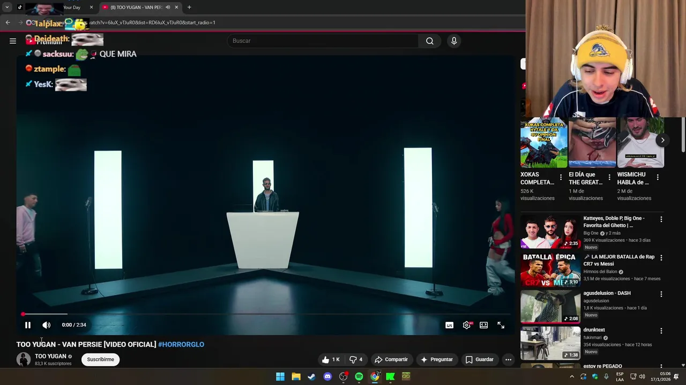Open options menu for LA MEJOR BATALLA de Rap video
The height and width of the screenshot is (385, 686).
click(661, 258)
